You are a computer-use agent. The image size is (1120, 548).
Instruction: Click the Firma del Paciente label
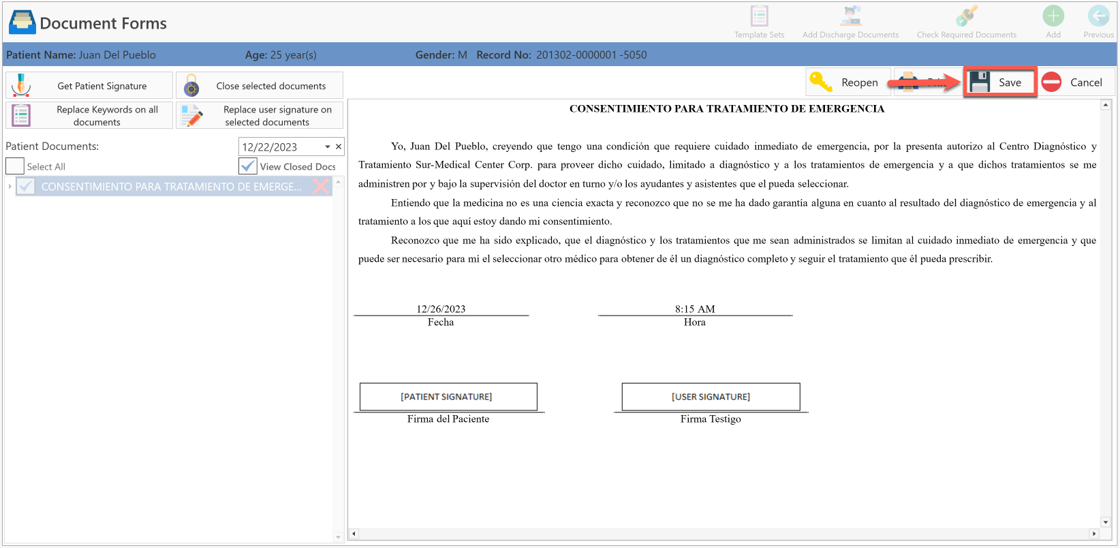coord(448,419)
